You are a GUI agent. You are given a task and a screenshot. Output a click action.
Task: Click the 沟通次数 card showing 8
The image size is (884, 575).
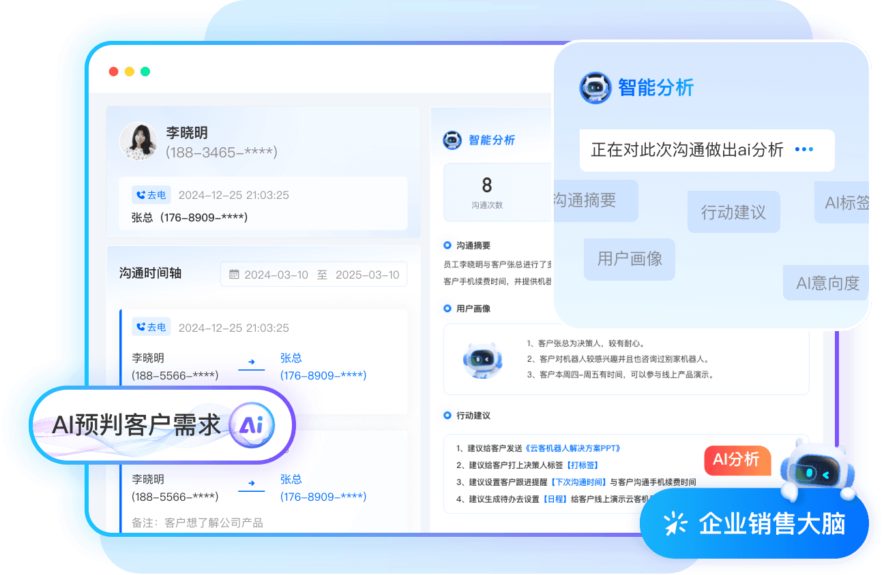click(497, 192)
